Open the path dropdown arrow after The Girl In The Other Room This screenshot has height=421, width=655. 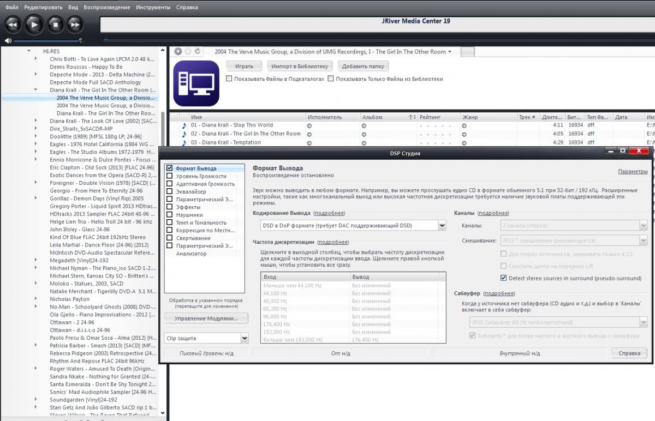tap(450, 52)
